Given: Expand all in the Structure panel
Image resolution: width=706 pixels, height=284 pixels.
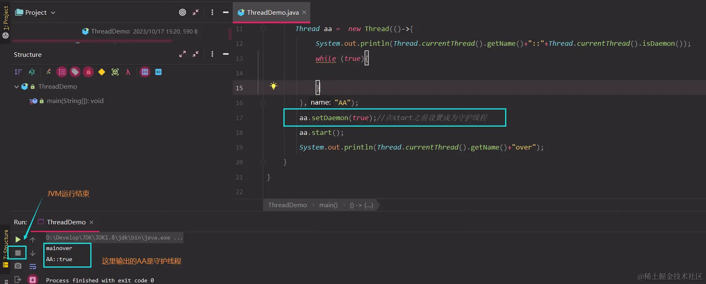Looking at the screenshot, I should click(x=183, y=54).
